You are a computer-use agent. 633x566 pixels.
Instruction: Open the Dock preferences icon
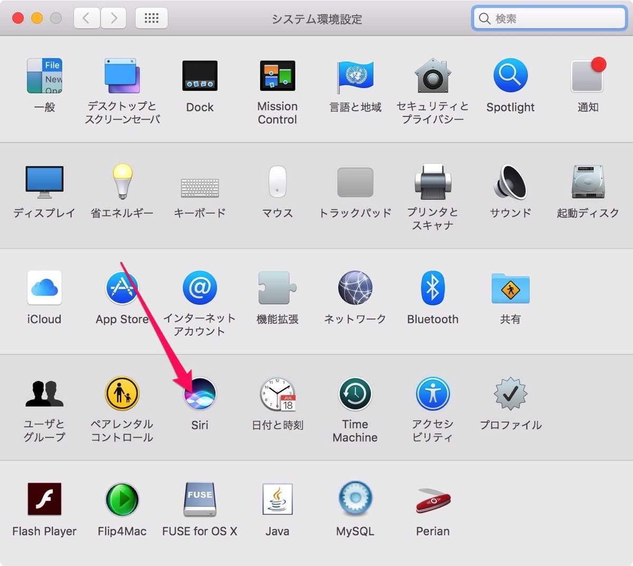point(200,76)
